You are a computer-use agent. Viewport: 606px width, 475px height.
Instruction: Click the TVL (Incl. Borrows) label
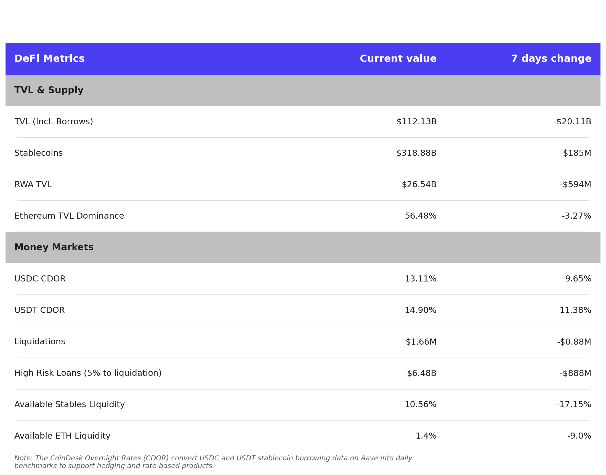click(x=54, y=122)
